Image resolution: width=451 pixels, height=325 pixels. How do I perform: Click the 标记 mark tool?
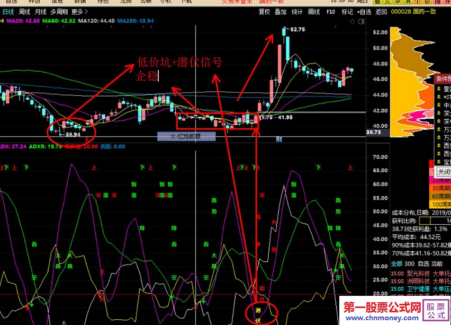(x=347, y=12)
